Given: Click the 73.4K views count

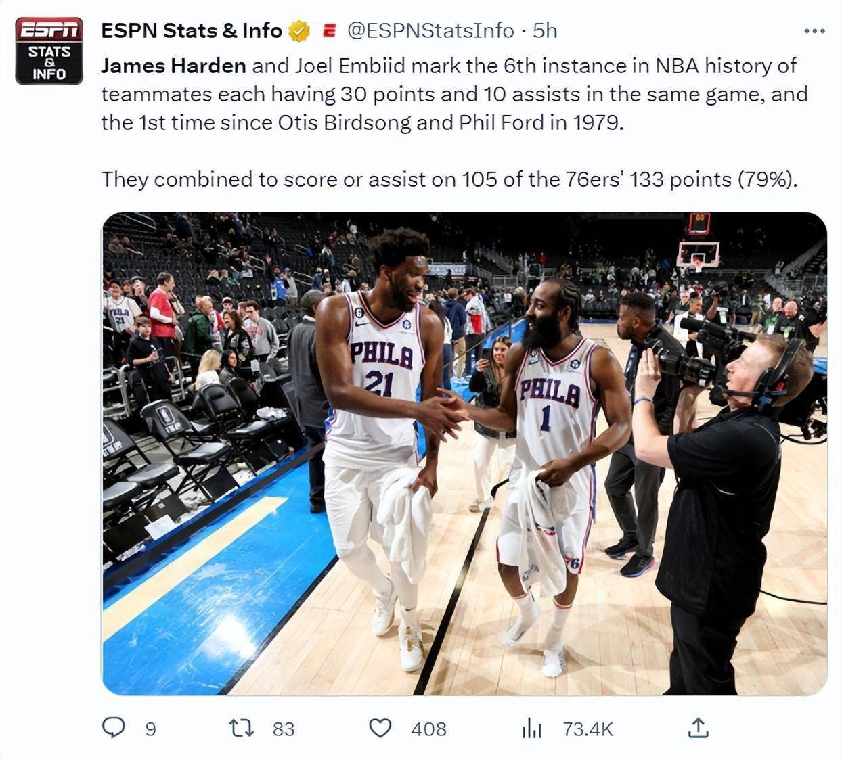Looking at the screenshot, I should click(x=588, y=729).
